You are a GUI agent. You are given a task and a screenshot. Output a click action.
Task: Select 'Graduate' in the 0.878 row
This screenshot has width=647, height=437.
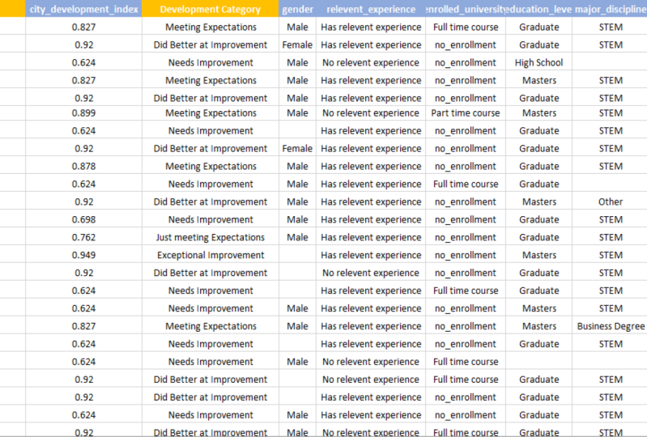538,166
